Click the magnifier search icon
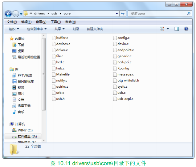 189,14
